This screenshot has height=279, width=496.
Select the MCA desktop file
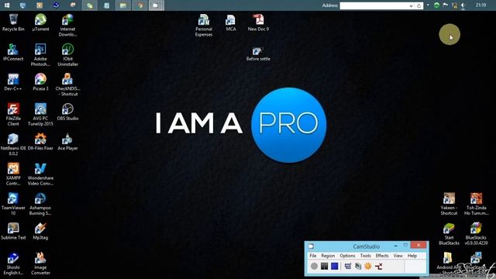click(231, 22)
